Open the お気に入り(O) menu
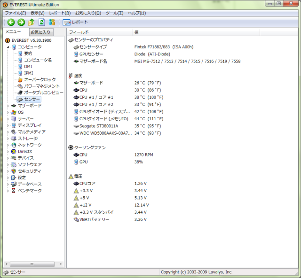 tap(88, 13)
